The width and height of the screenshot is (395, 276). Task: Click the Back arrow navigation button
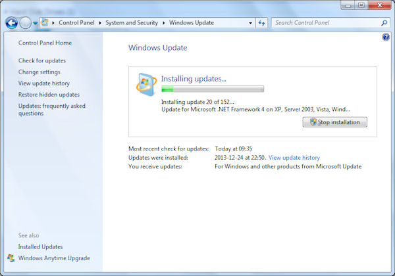12,23
